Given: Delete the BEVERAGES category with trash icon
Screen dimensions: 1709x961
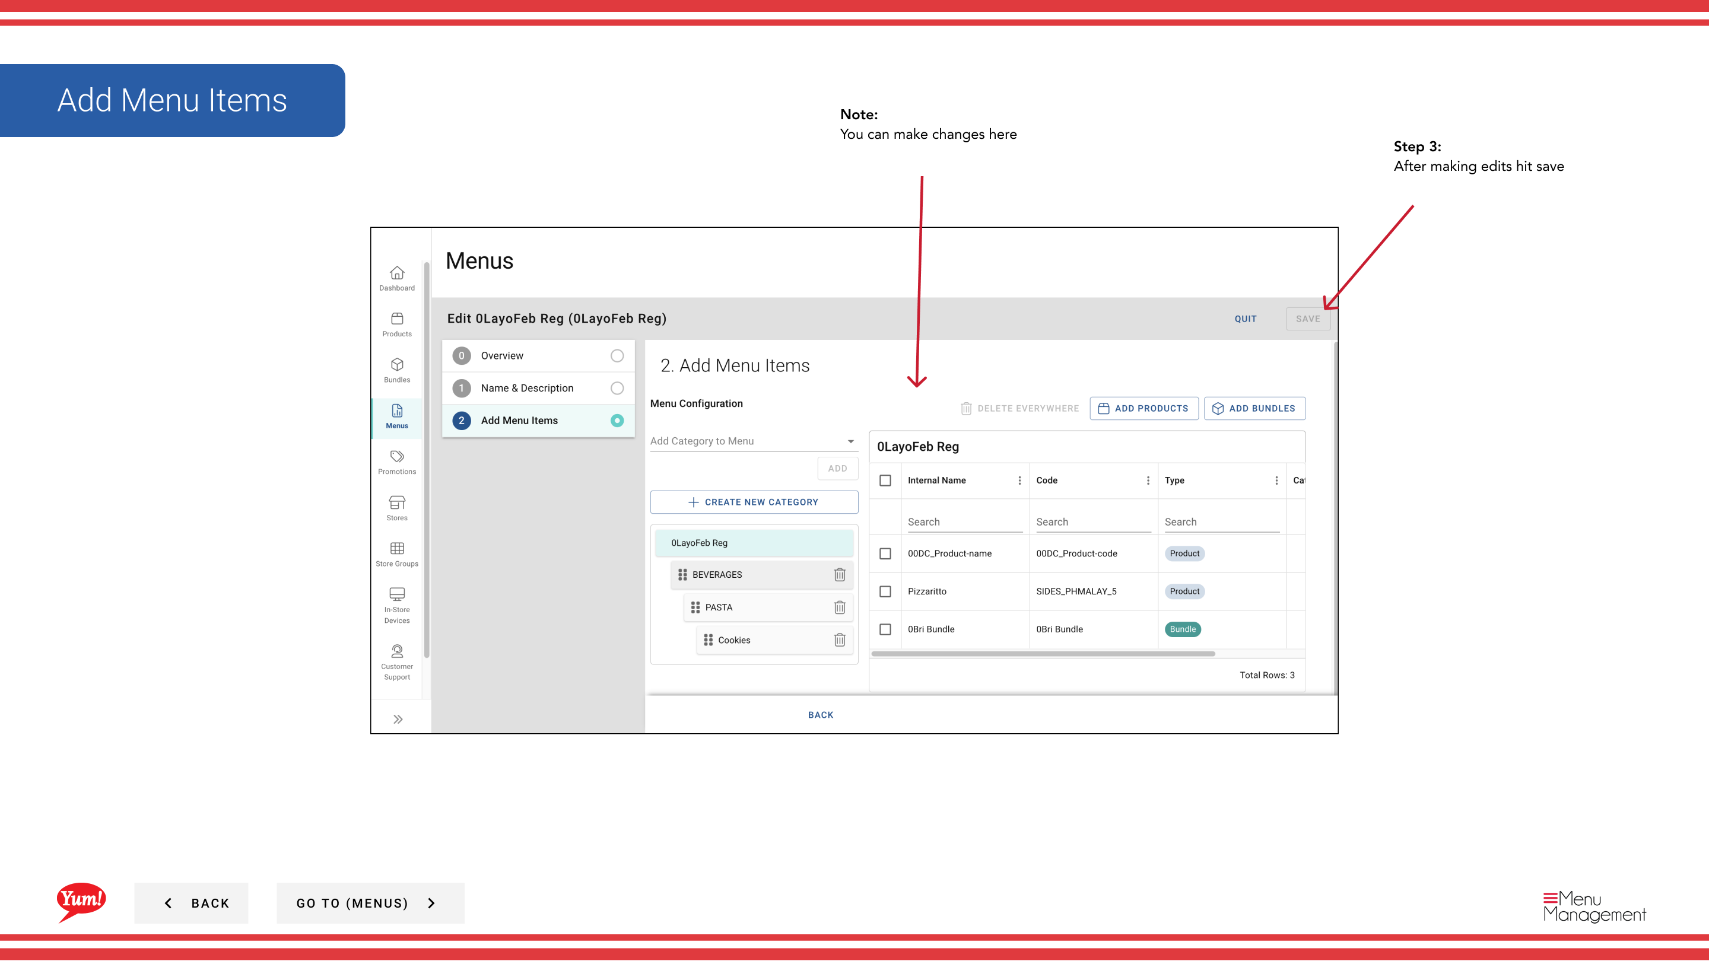Looking at the screenshot, I should pyautogui.click(x=839, y=574).
